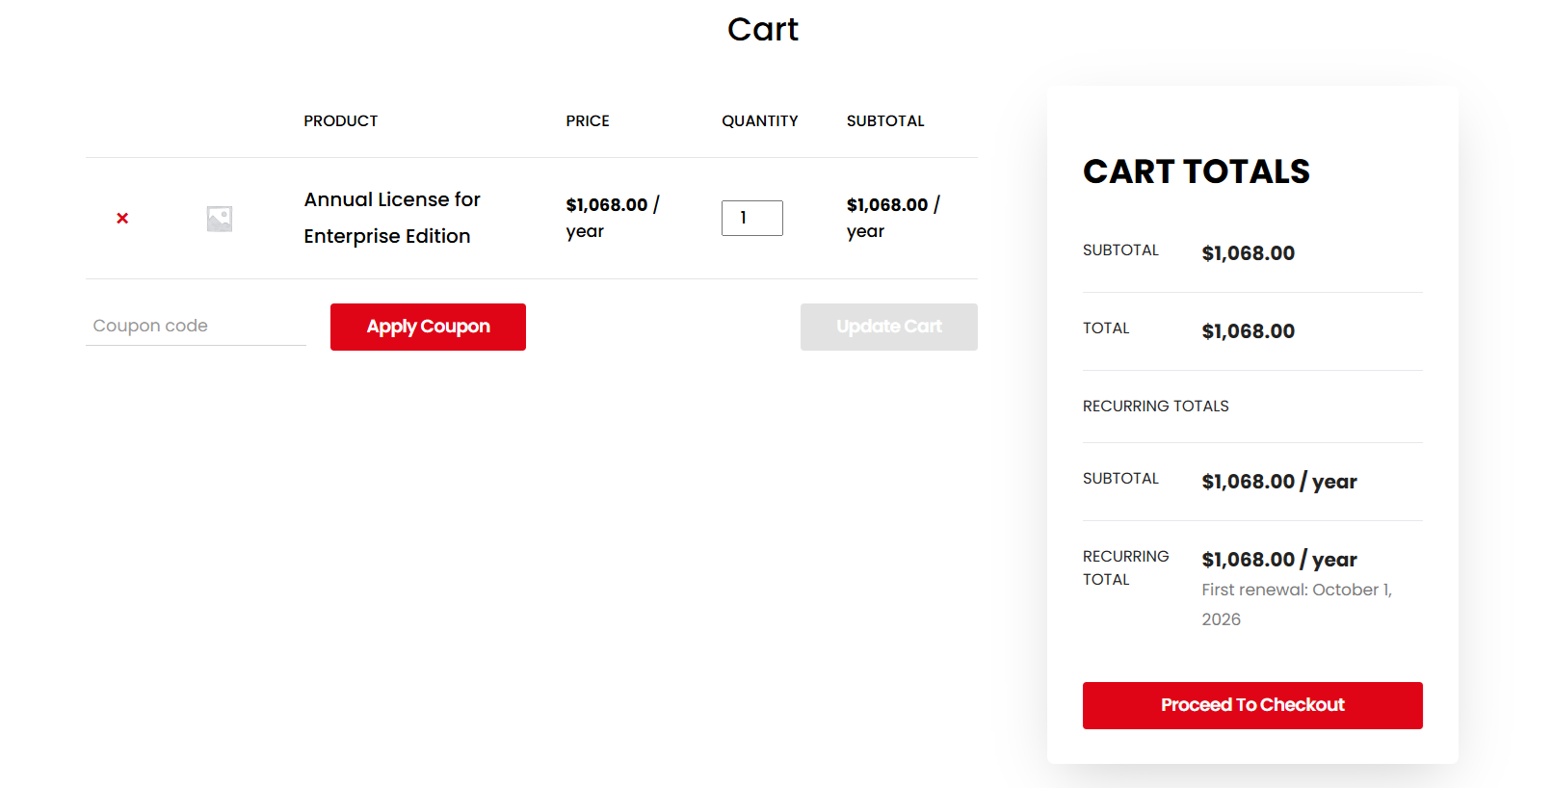Click the TOTAL amount $1,068.00
This screenshot has height=788, width=1552.
pos(1248,331)
